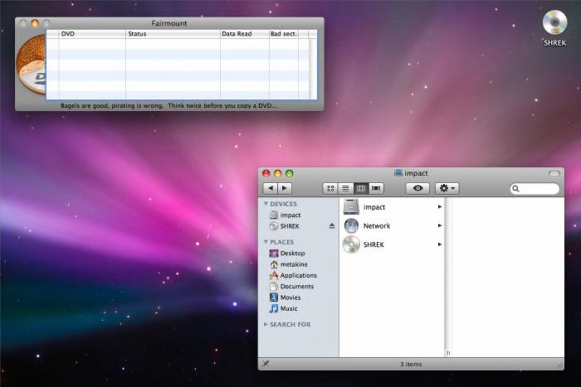Go back in Finder window
This screenshot has height=387, width=581.
click(271, 188)
